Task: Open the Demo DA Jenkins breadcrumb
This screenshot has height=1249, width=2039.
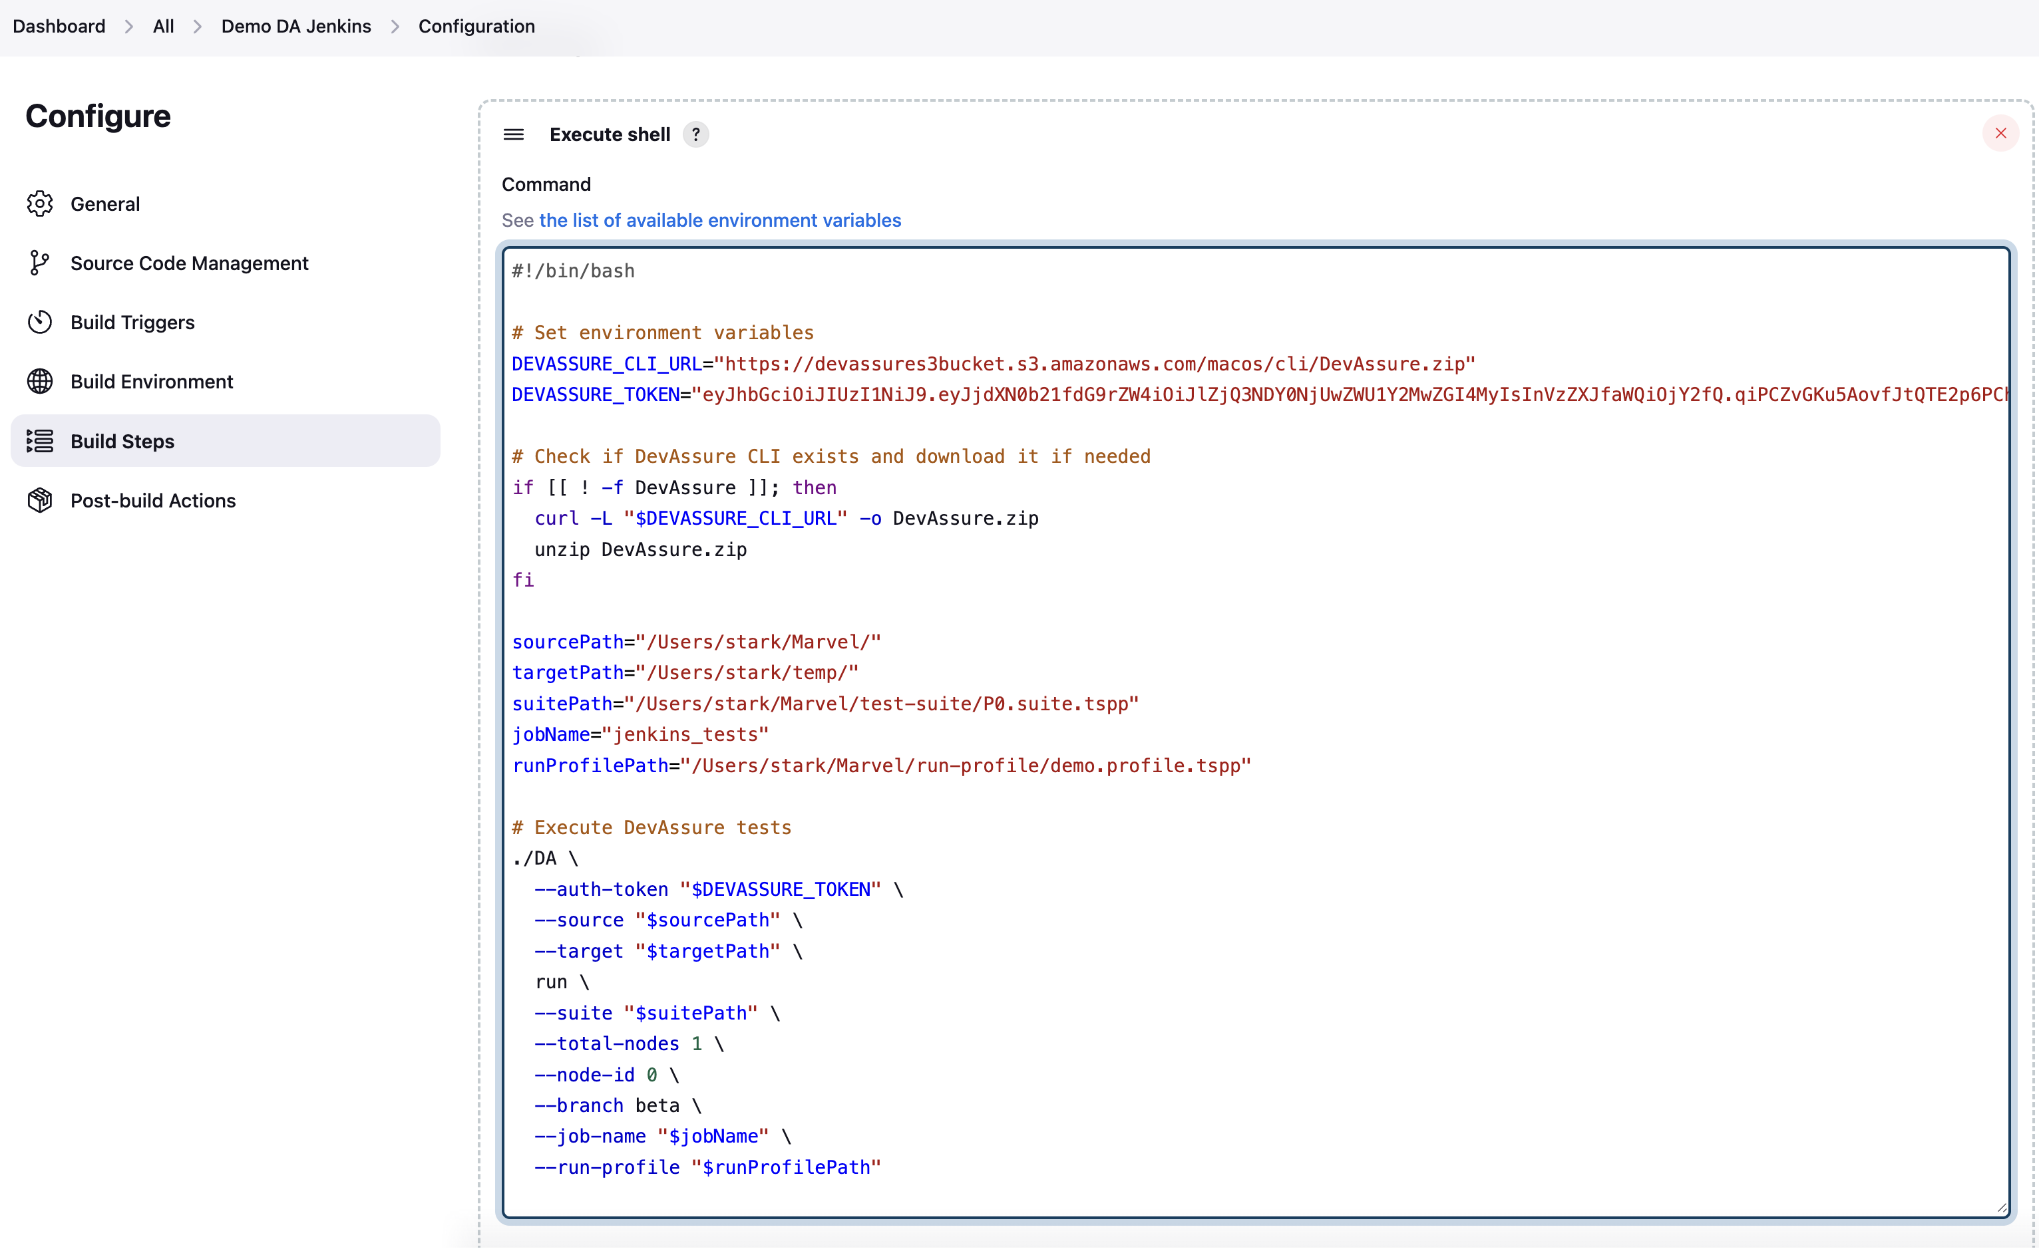Action: (295, 27)
